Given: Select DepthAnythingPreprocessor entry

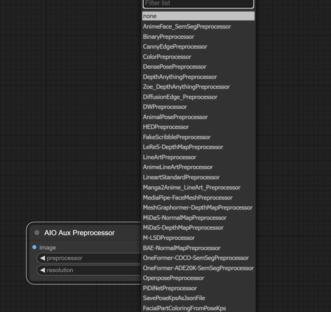Looking at the screenshot, I should click(180, 77).
